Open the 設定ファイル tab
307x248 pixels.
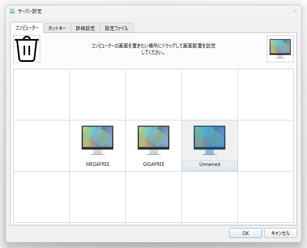[117, 28]
